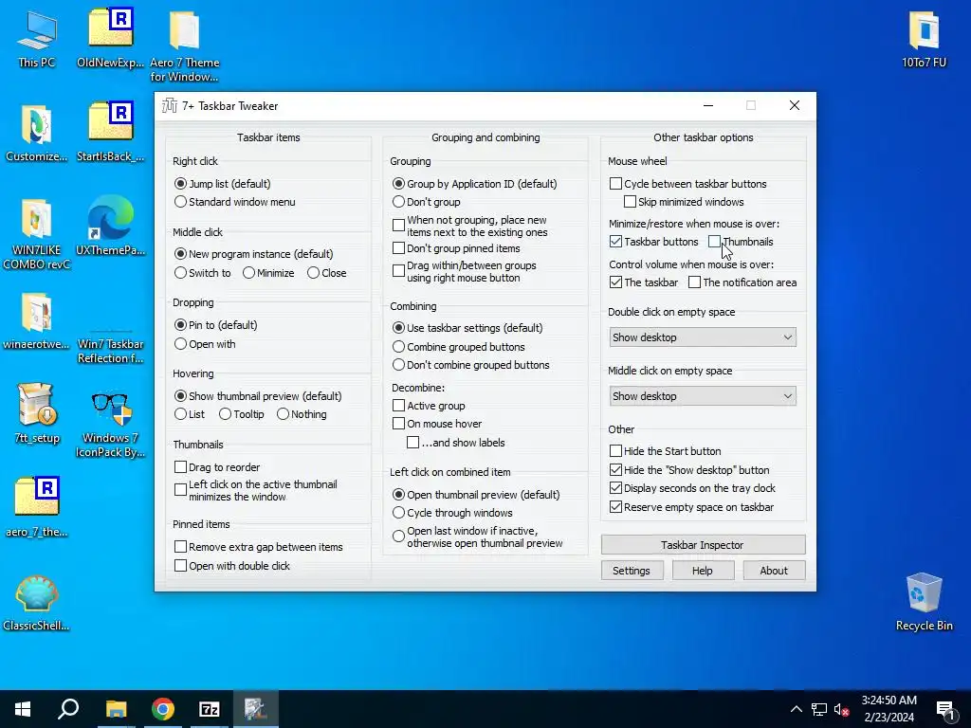Open 7-Zip from the taskbar

tap(210, 709)
